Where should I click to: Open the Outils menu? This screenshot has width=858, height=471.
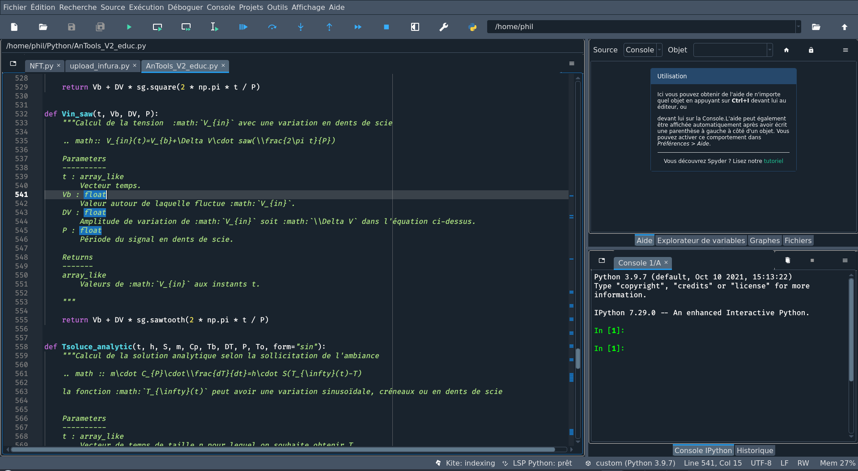tap(277, 7)
